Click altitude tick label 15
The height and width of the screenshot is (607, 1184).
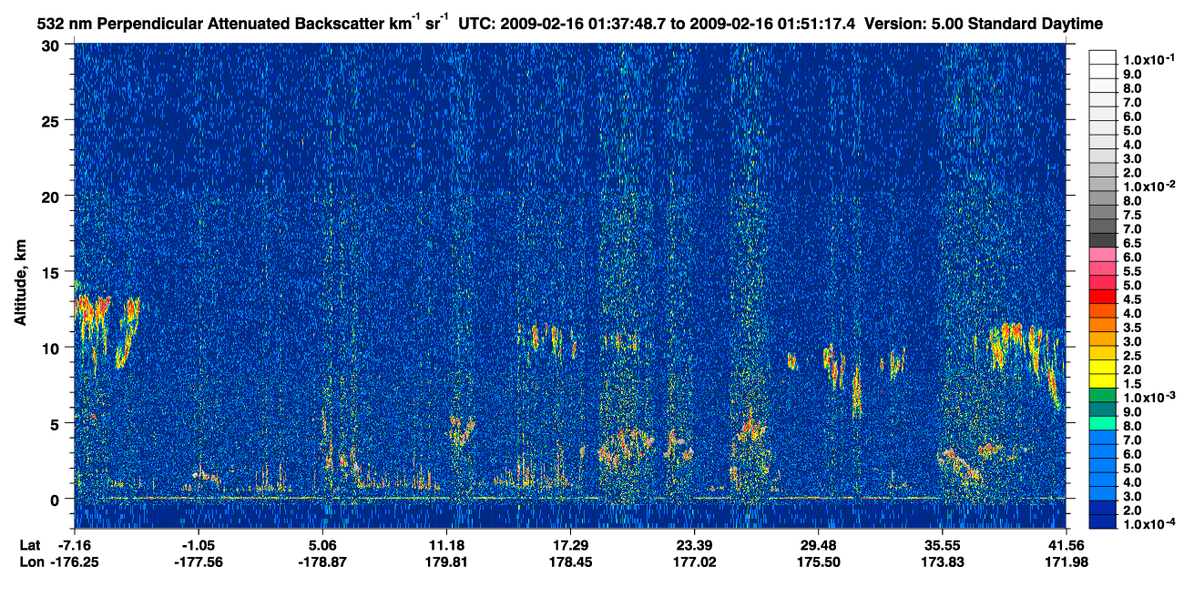tap(52, 271)
